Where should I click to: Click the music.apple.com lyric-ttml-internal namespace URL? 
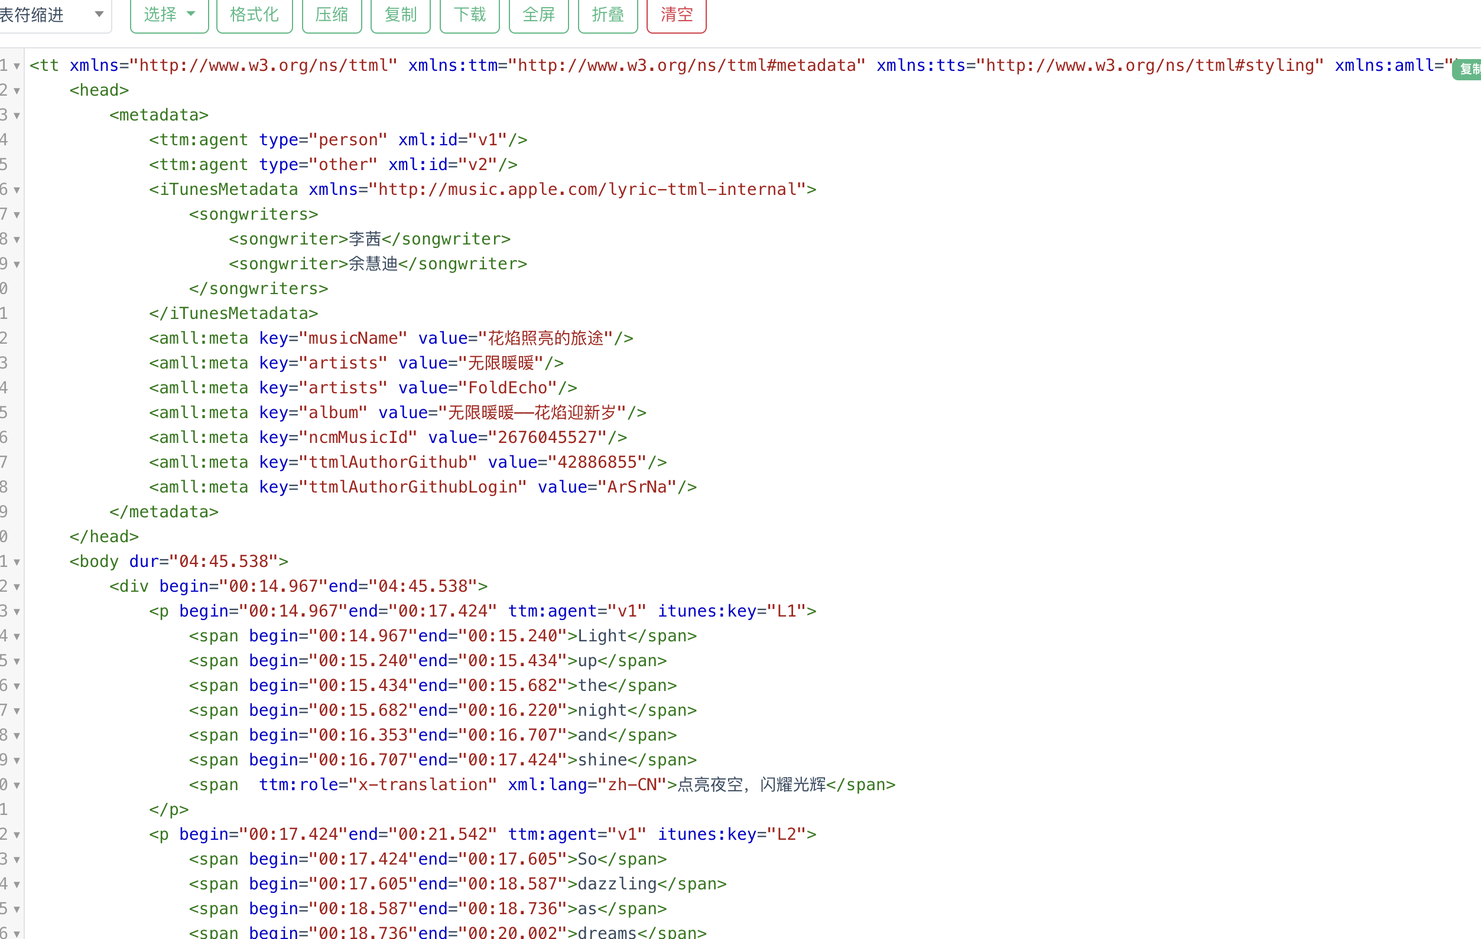[x=587, y=189]
